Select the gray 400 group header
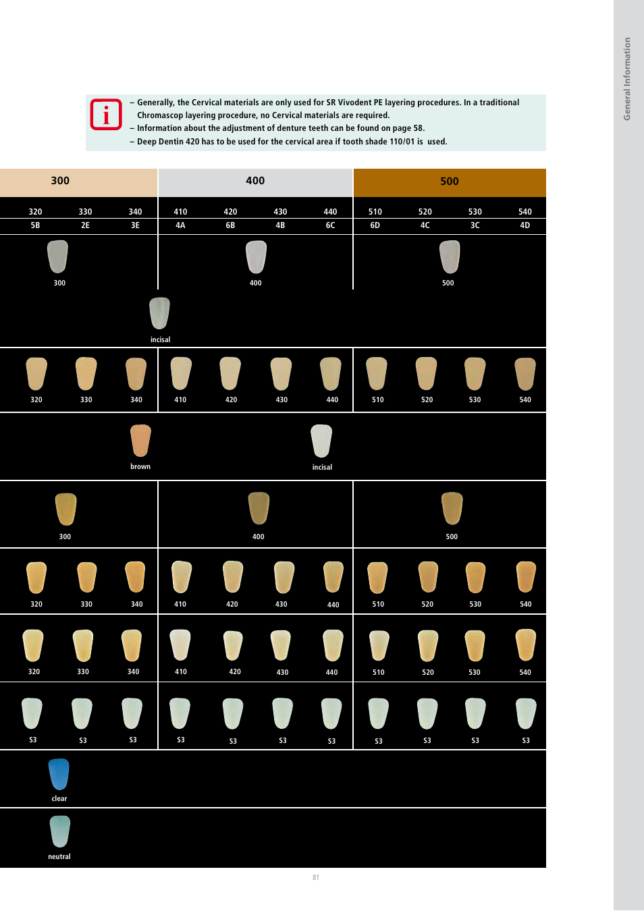This screenshot has height=911, width=644. (255, 182)
